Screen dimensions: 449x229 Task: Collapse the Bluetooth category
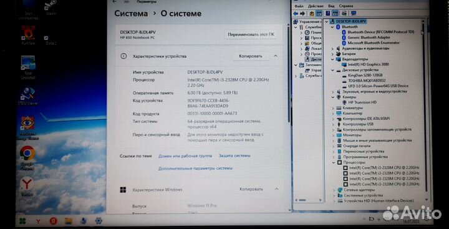pos(332,27)
